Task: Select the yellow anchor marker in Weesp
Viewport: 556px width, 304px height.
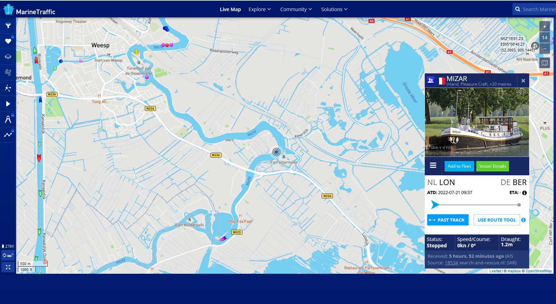Action: click(136, 52)
